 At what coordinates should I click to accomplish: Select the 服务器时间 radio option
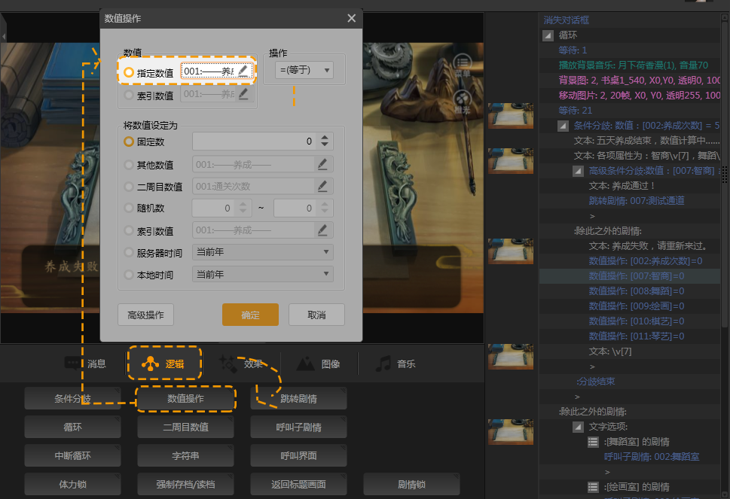129,253
